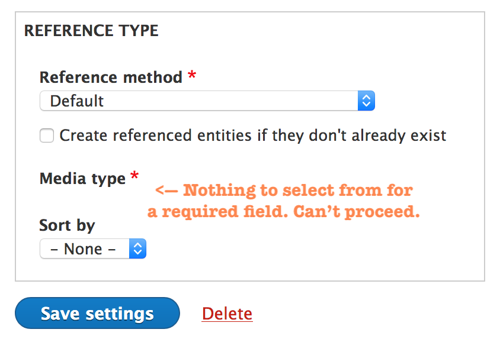Click inside the Default select box
Image resolution: width=500 pixels, height=342 pixels.
[178, 101]
